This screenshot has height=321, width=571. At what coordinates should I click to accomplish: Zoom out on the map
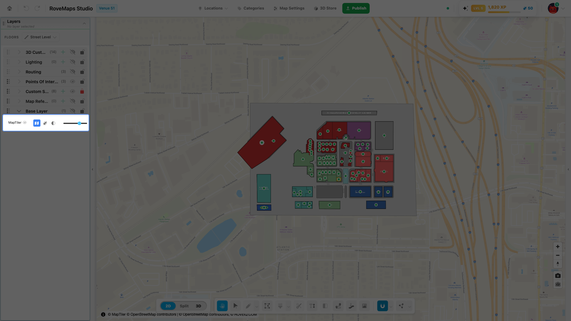coord(558,255)
